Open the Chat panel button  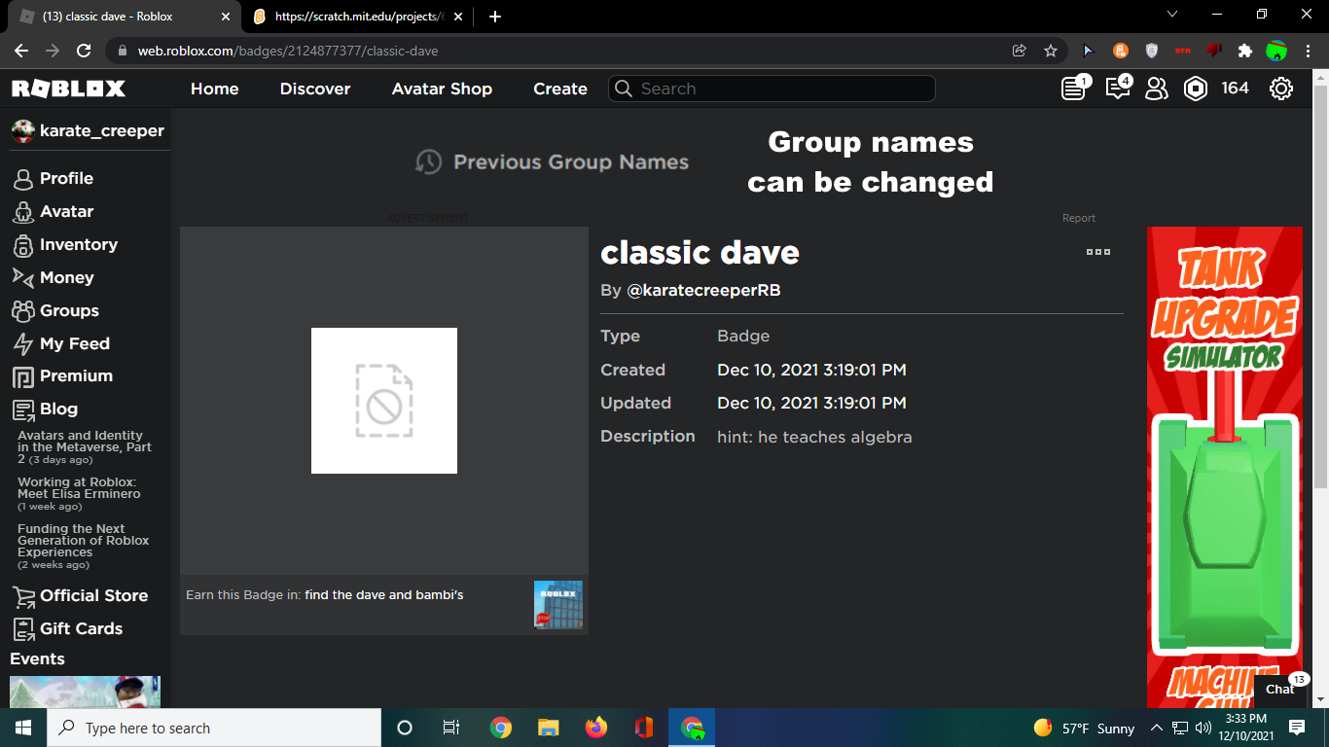point(1279,689)
